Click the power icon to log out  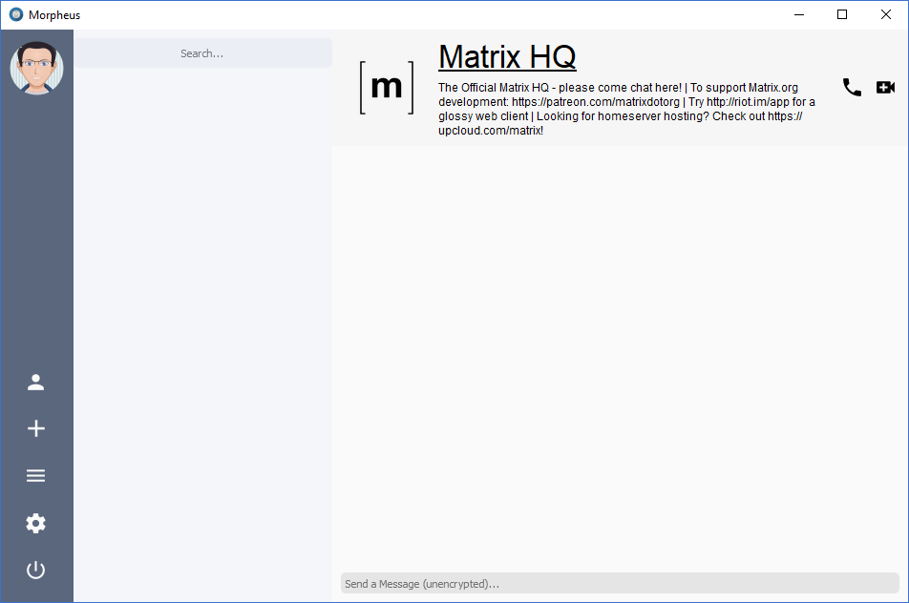[x=36, y=571]
